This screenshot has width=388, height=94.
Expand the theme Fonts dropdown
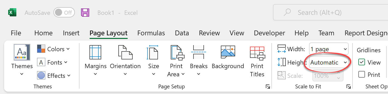tap(52, 62)
